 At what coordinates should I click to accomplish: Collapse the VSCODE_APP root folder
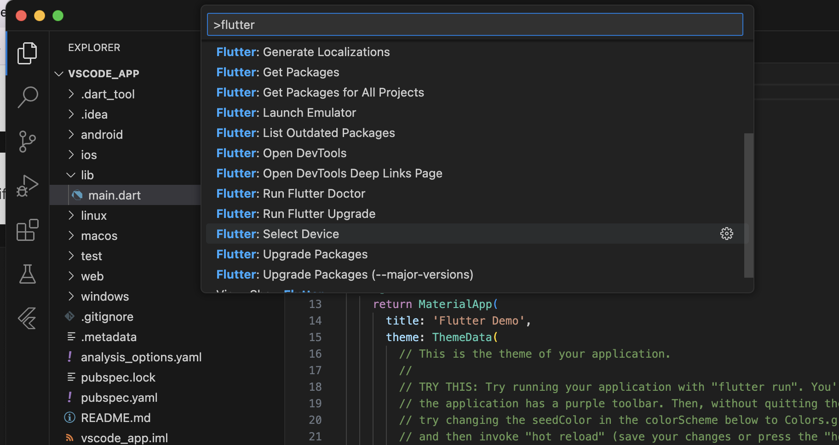(58, 74)
